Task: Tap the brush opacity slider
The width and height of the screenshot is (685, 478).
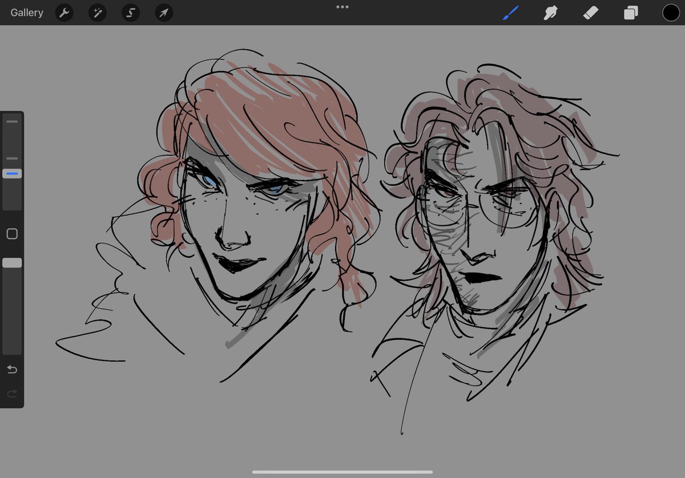Action: coord(12,262)
